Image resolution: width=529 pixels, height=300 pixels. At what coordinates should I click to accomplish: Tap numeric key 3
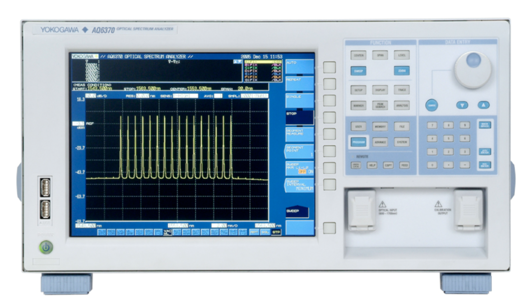click(x=464, y=152)
